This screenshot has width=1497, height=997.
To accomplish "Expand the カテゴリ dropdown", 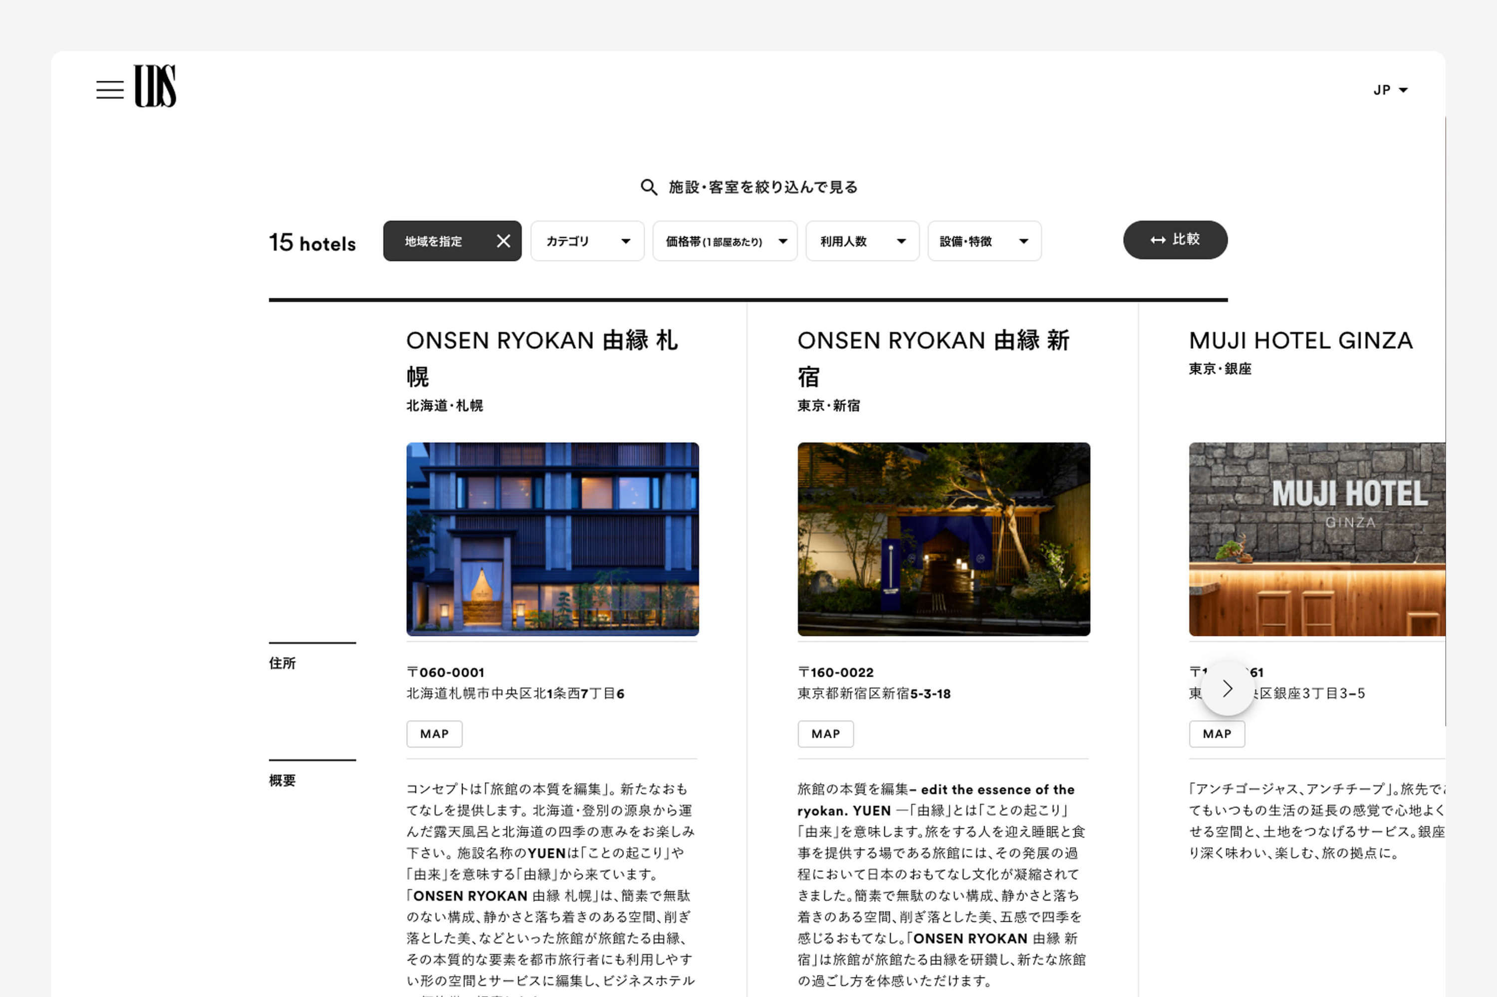I will click(587, 241).
